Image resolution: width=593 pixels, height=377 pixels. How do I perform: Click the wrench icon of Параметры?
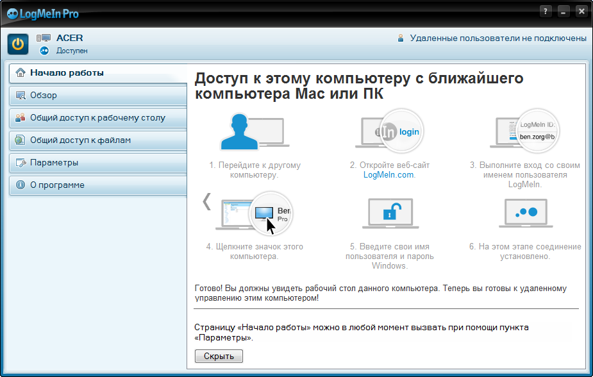[20, 163]
